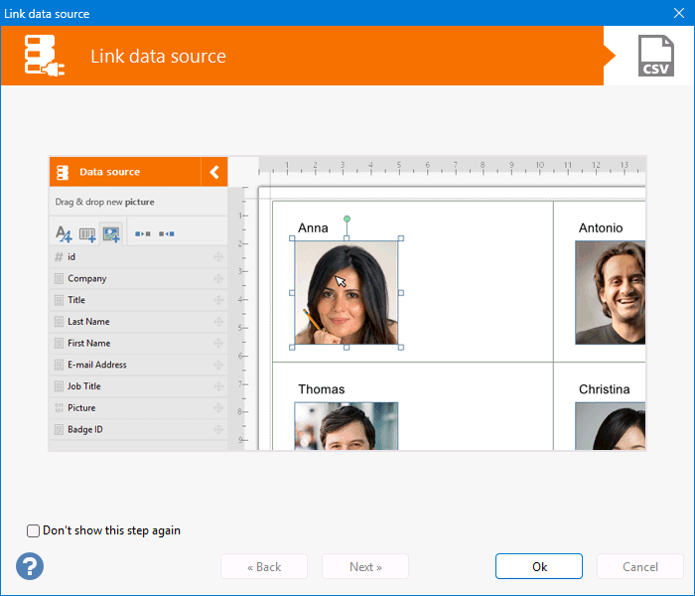695x596 pixels.
Task: Click the « Back button
Action: pos(264,566)
